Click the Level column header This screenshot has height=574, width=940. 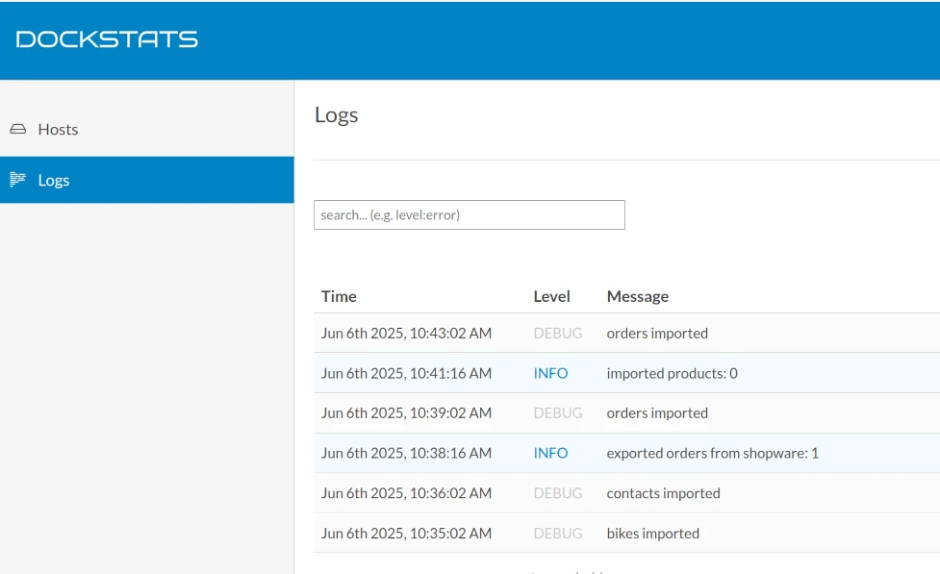click(x=551, y=296)
